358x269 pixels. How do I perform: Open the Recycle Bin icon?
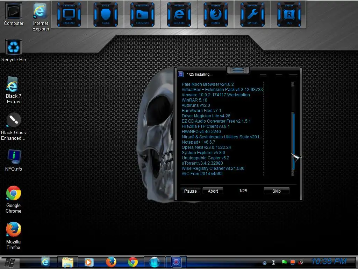(14, 50)
